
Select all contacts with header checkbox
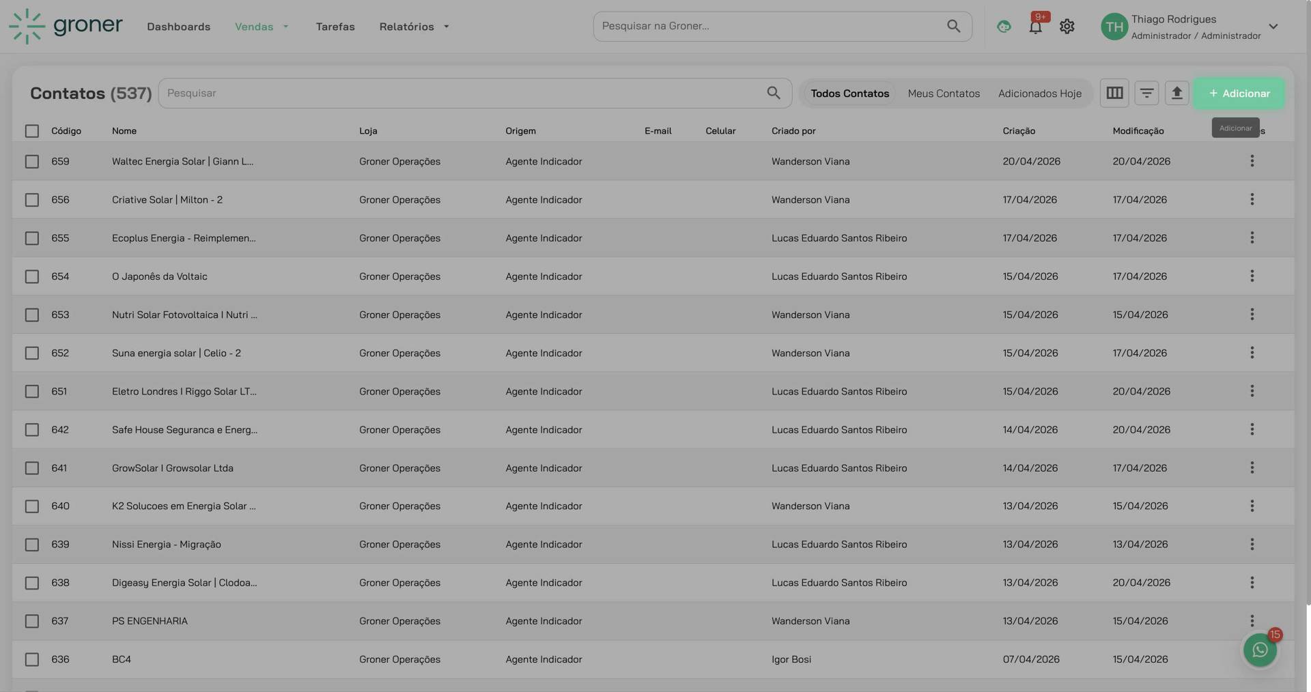pyautogui.click(x=32, y=131)
